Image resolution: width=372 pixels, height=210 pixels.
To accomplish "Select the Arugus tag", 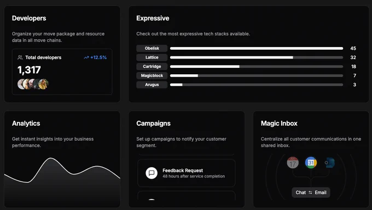I will (152, 84).
